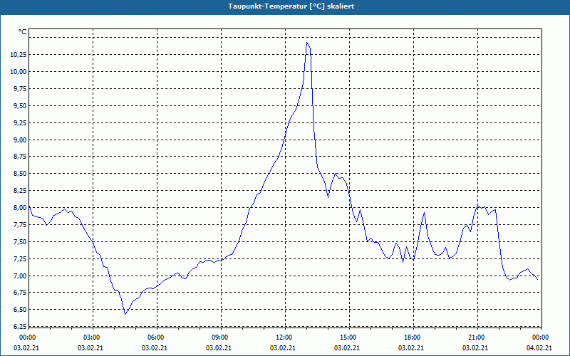Click the 9,50 y-axis label
This screenshot has height=356, width=570.
[x=21, y=105]
